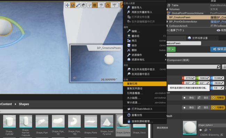The height and width of the screenshot is (138, 226).
Task: Toggle grid snapping with the orange grid icon
Action: click(x=95, y=5)
